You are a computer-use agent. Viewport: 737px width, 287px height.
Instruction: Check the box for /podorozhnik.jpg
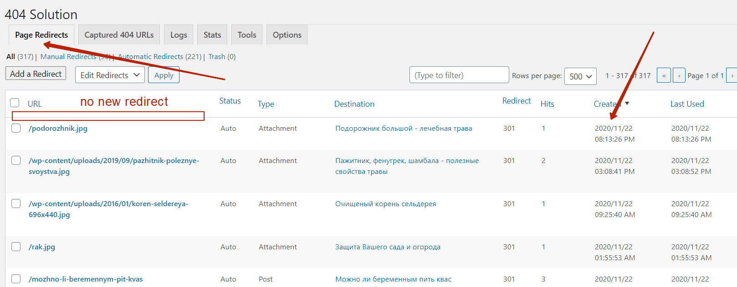click(16, 128)
